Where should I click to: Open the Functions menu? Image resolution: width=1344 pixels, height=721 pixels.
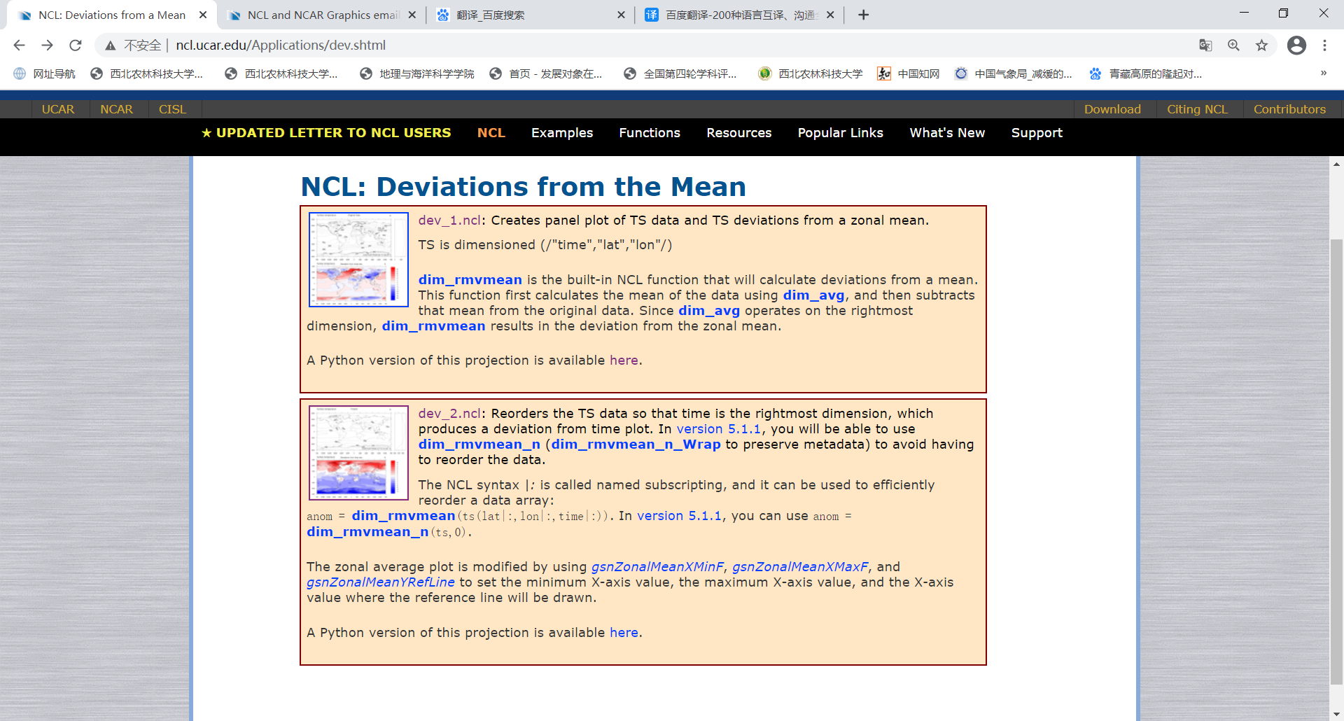click(649, 133)
